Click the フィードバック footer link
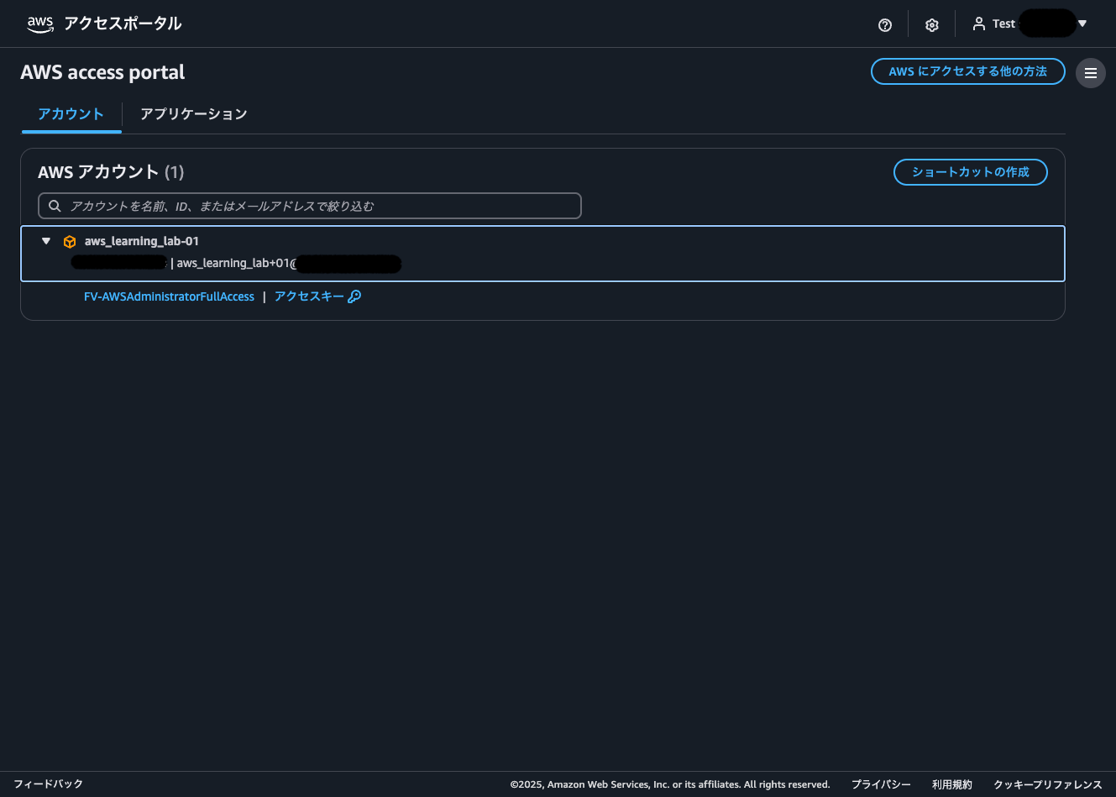This screenshot has height=797, width=1116. click(x=48, y=784)
